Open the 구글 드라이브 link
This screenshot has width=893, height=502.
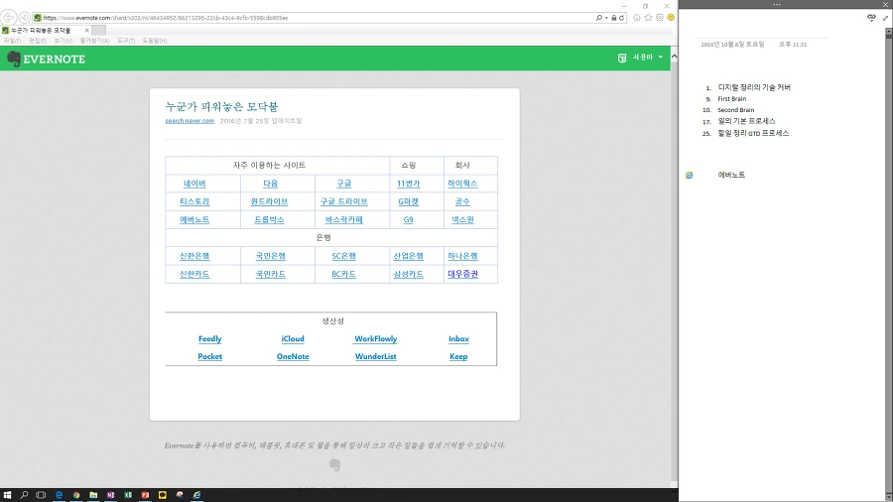pyautogui.click(x=344, y=201)
